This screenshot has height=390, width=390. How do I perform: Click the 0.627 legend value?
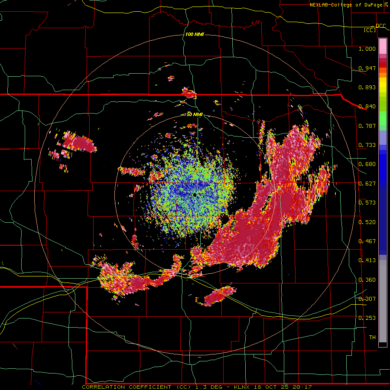367,184
